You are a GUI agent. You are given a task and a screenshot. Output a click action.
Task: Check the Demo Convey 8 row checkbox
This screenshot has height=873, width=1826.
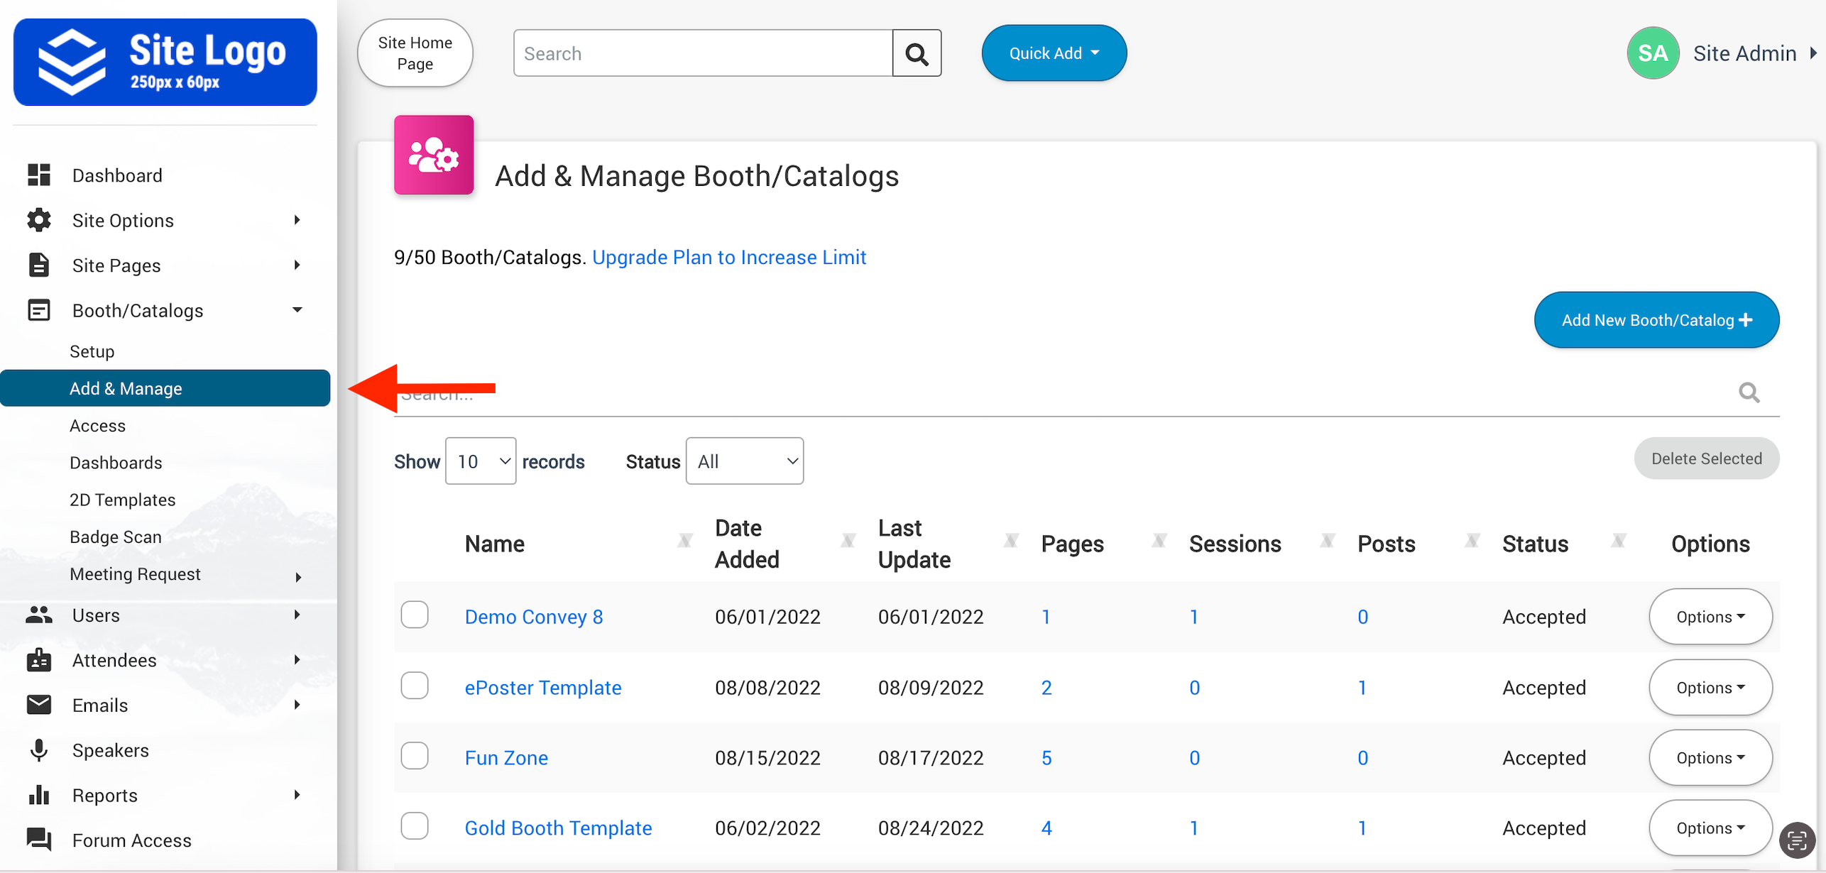click(415, 615)
